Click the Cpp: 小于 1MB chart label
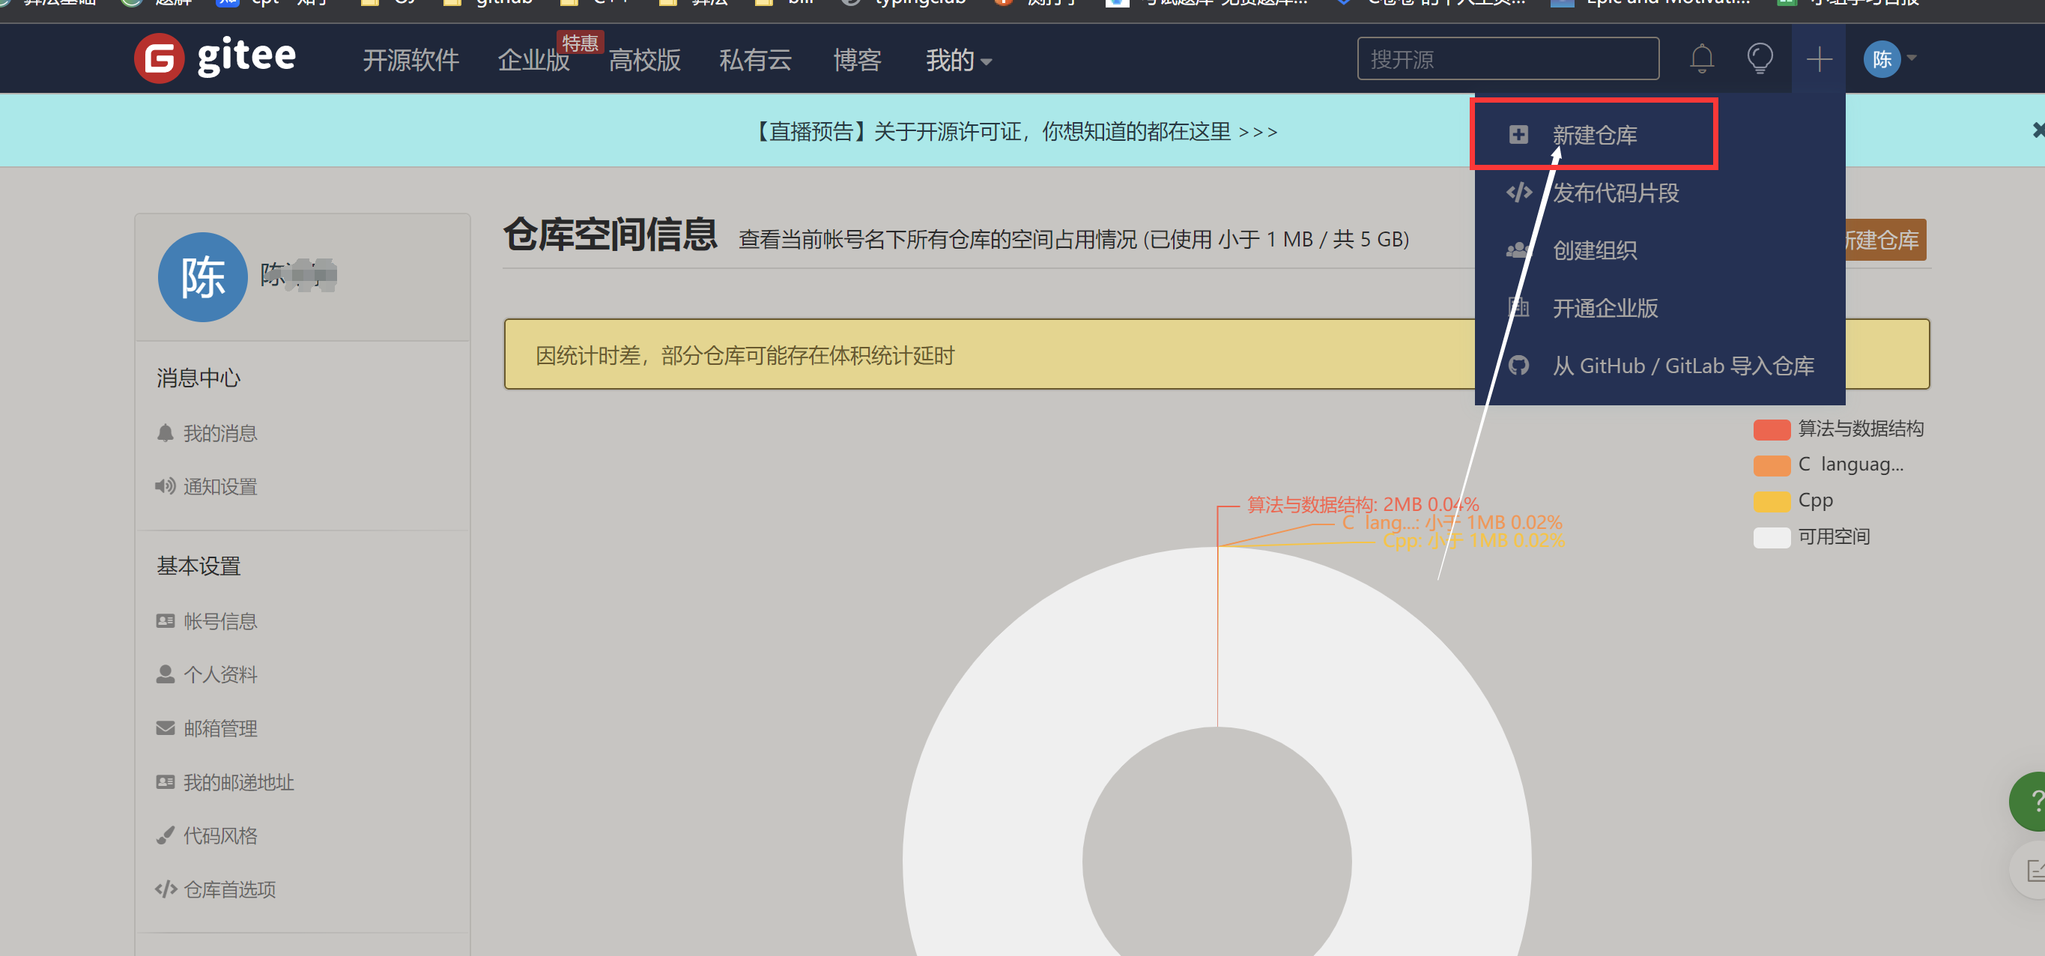The width and height of the screenshot is (2045, 956). [1473, 541]
